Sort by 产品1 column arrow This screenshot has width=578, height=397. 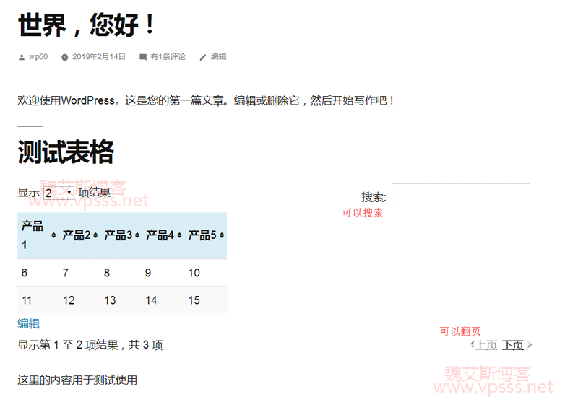point(53,235)
